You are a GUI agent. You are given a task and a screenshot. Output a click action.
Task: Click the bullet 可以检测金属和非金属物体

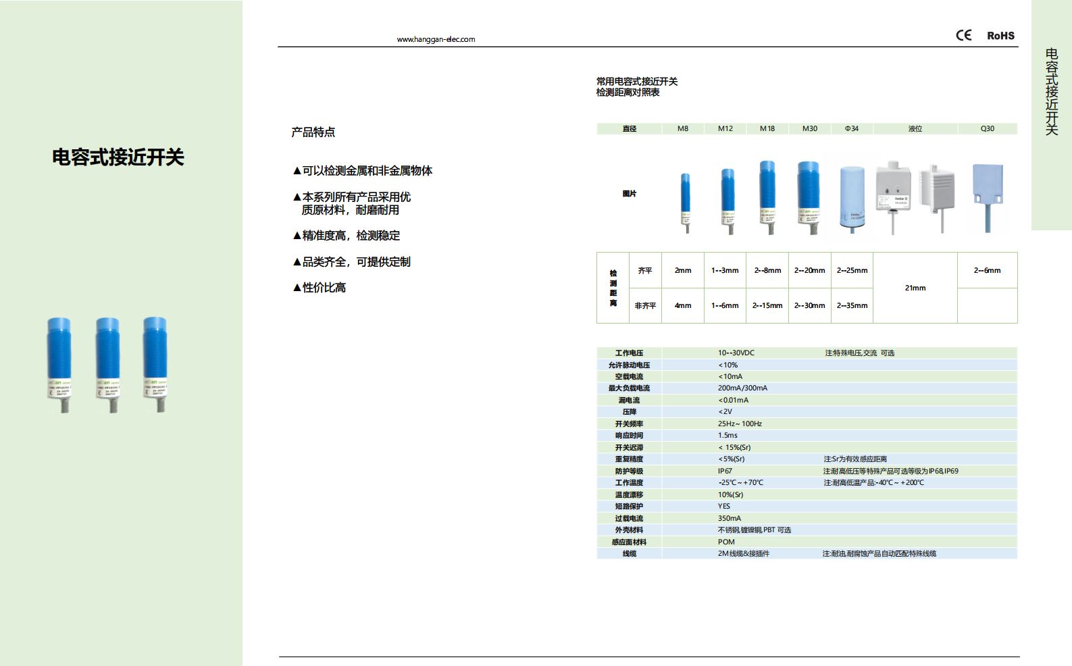tap(362, 171)
